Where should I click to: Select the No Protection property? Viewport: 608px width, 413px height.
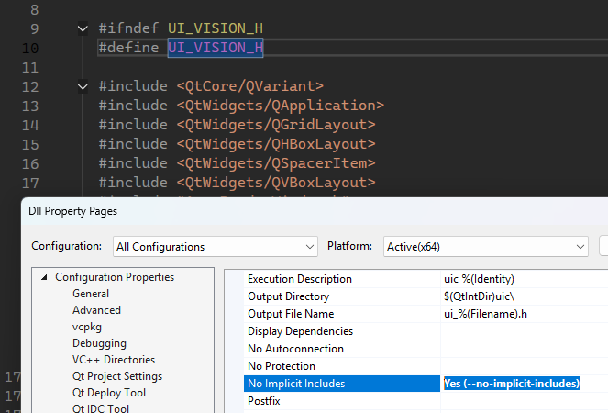pyautogui.click(x=282, y=366)
